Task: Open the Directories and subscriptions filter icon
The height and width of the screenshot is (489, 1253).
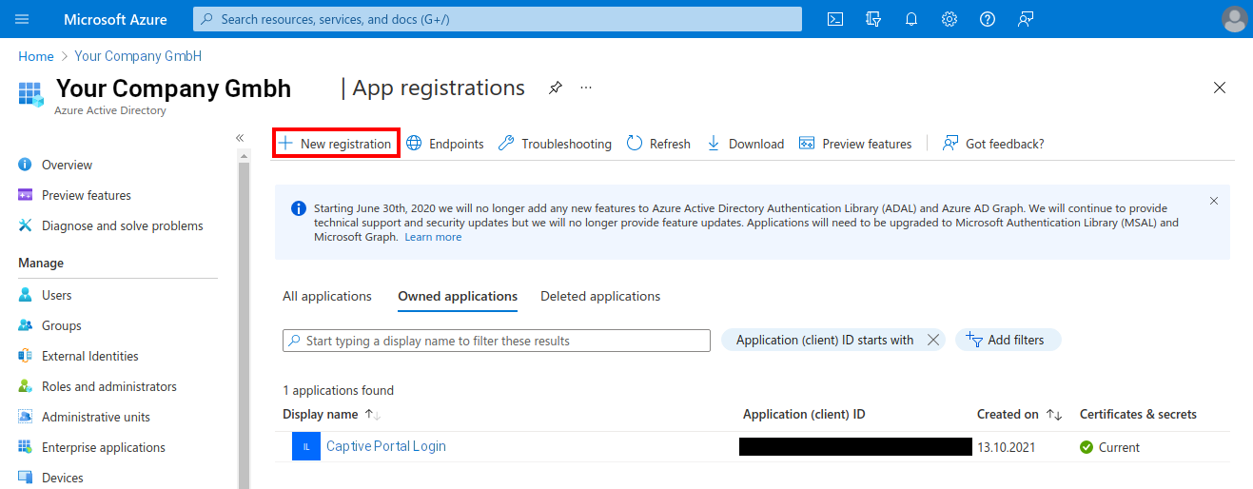Action: tap(873, 19)
